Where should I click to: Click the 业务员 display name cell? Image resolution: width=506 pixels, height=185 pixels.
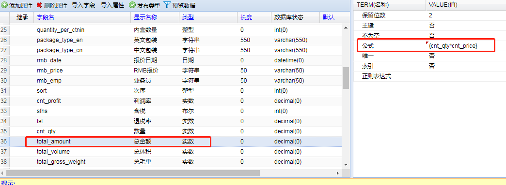coord(142,81)
